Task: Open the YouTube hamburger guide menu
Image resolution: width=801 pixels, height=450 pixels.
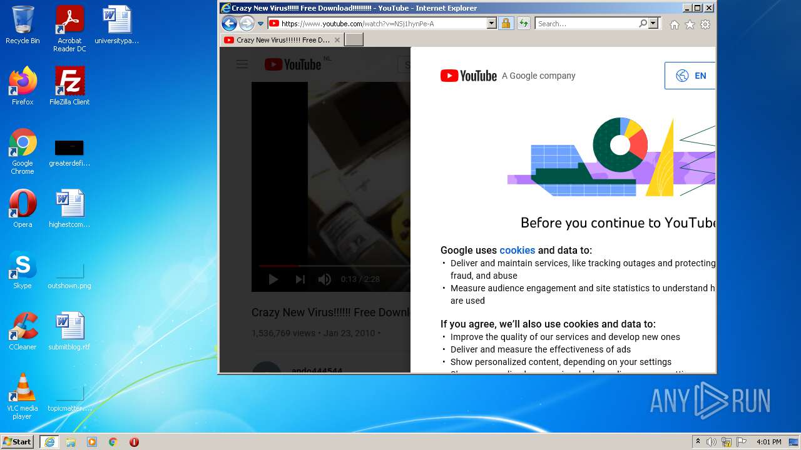Action: click(242, 64)
